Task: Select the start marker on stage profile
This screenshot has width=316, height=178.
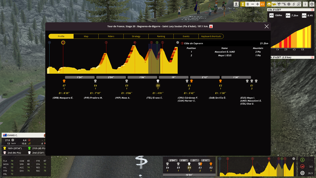Action: (x=49, y=43)
